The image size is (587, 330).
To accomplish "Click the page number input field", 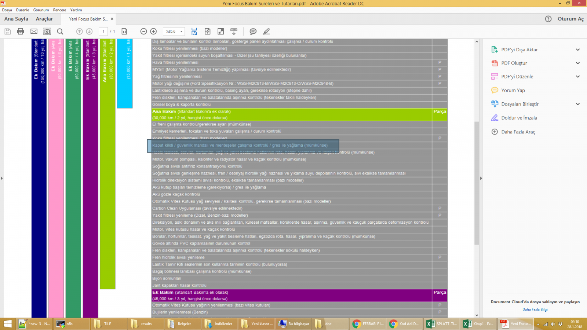I will pyautogui.click(x=103, y=32).
